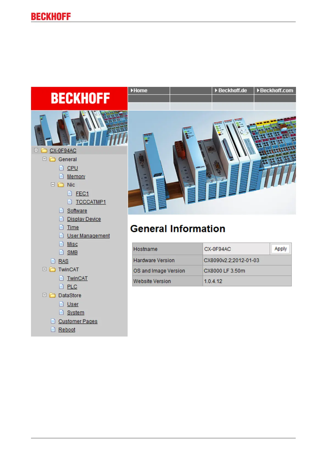Open the Software page link
This screenshot has height=463, width=327.
coord(77,211)
